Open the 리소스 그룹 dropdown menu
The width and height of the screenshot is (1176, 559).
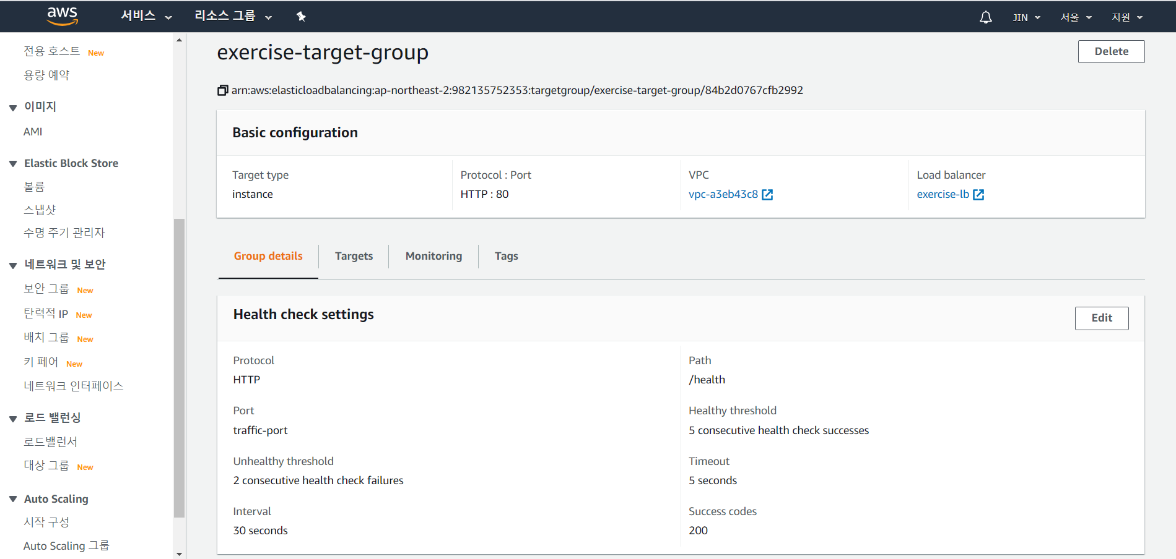tap(233, 17)
